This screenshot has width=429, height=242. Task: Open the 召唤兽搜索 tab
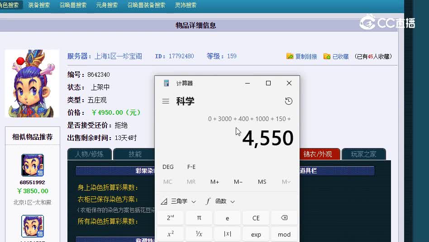click(x=73, y=5)
